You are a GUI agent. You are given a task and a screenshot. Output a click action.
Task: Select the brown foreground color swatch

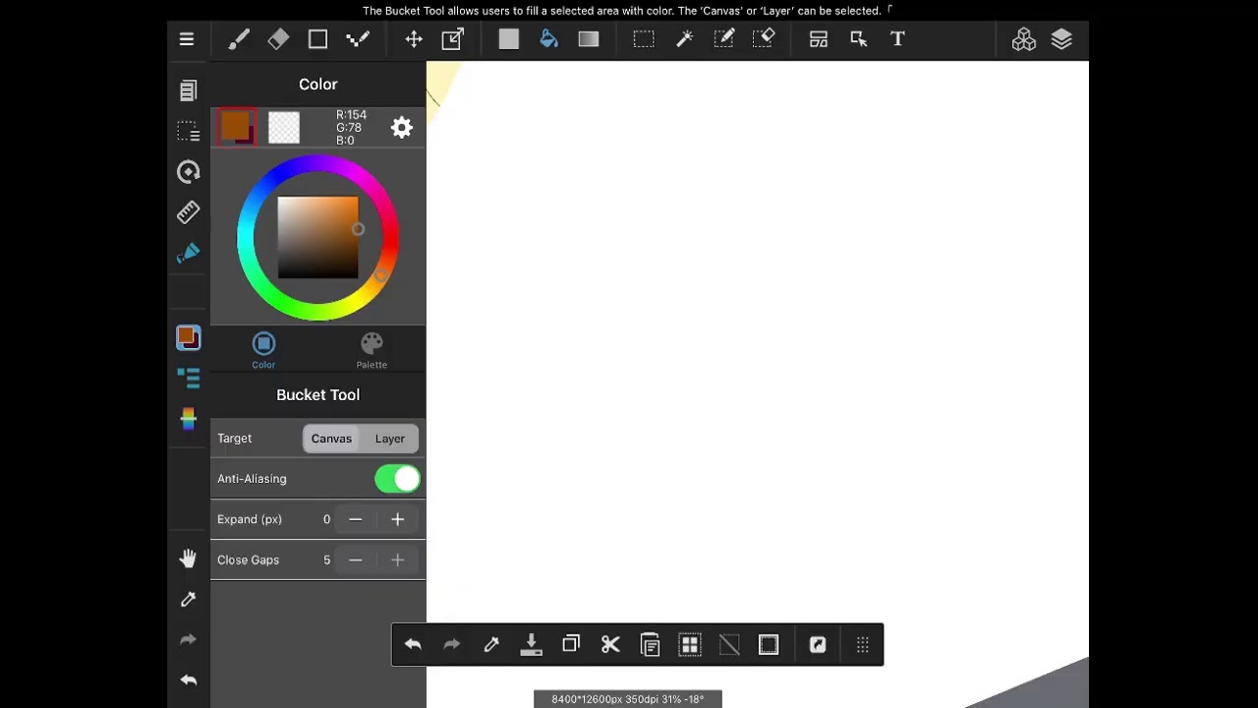click(x=237, y=127)
